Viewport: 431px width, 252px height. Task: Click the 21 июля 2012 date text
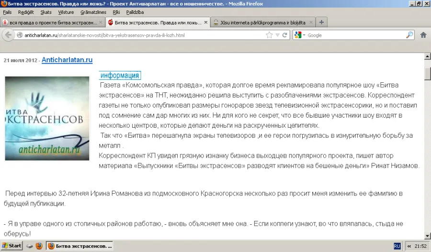click(20, 60)
